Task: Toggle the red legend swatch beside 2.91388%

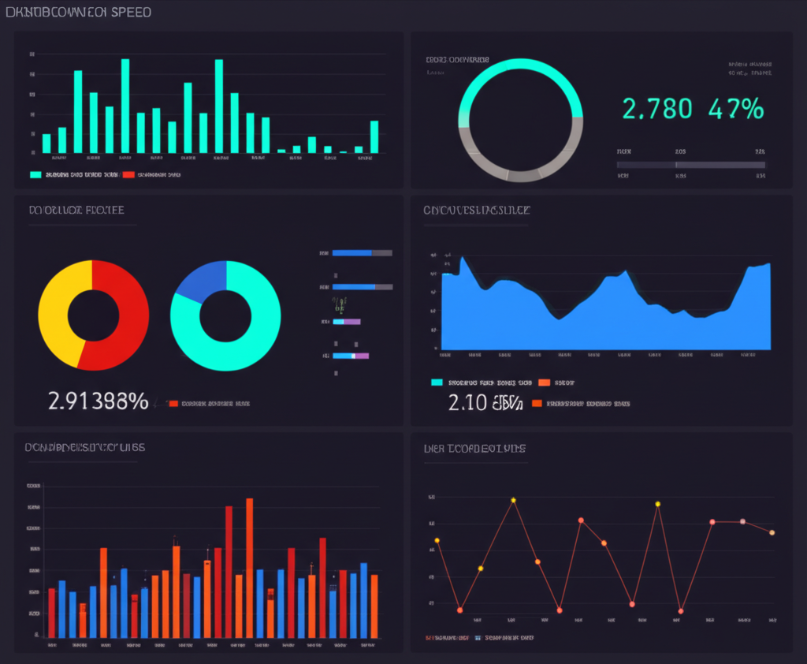Action: 173,403
